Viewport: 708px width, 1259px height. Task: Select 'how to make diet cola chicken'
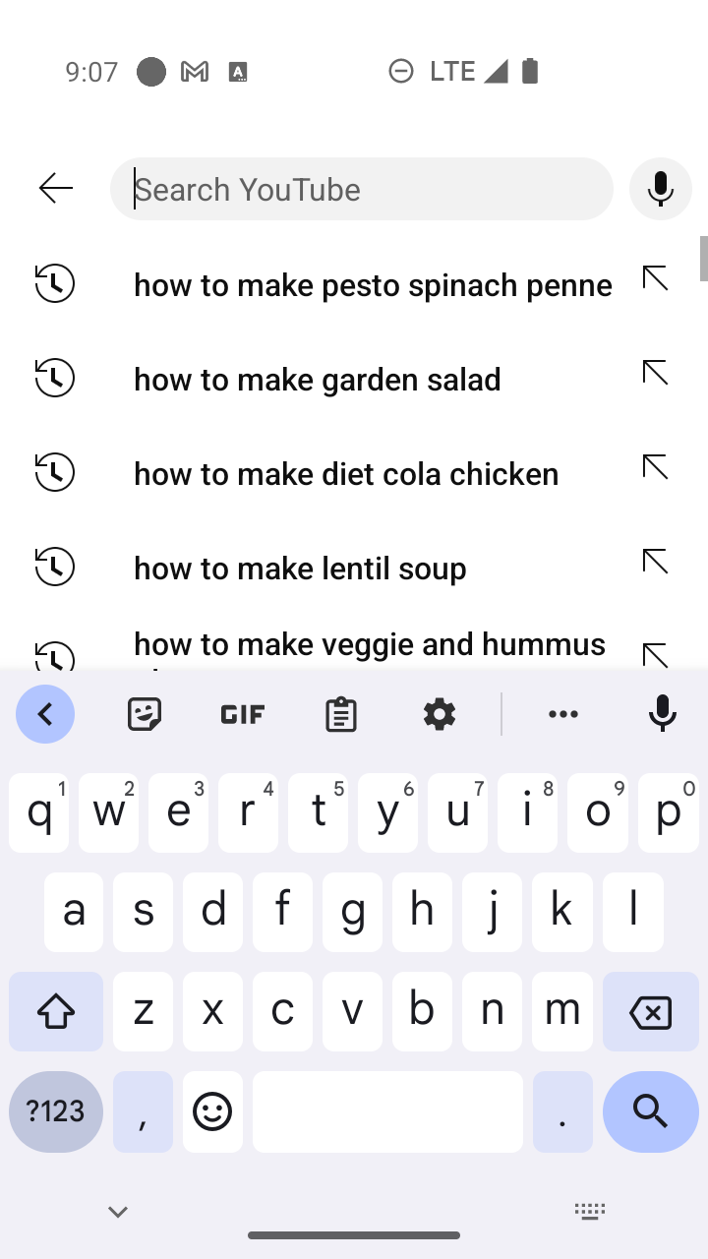[346, 473]
